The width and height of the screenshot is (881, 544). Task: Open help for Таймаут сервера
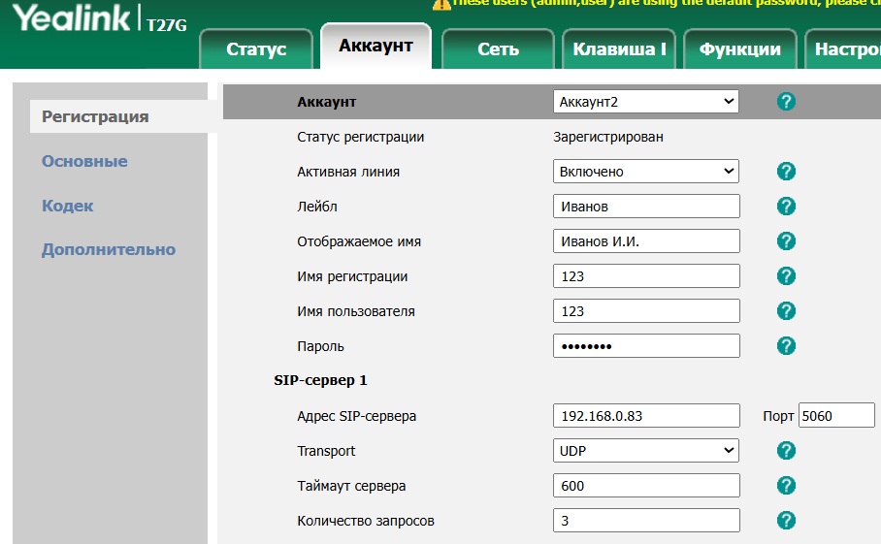[x=786, y=486]
